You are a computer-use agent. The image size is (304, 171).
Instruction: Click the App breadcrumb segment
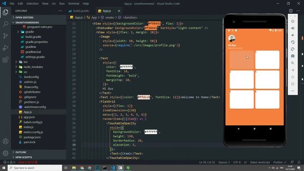click(94, 18)
